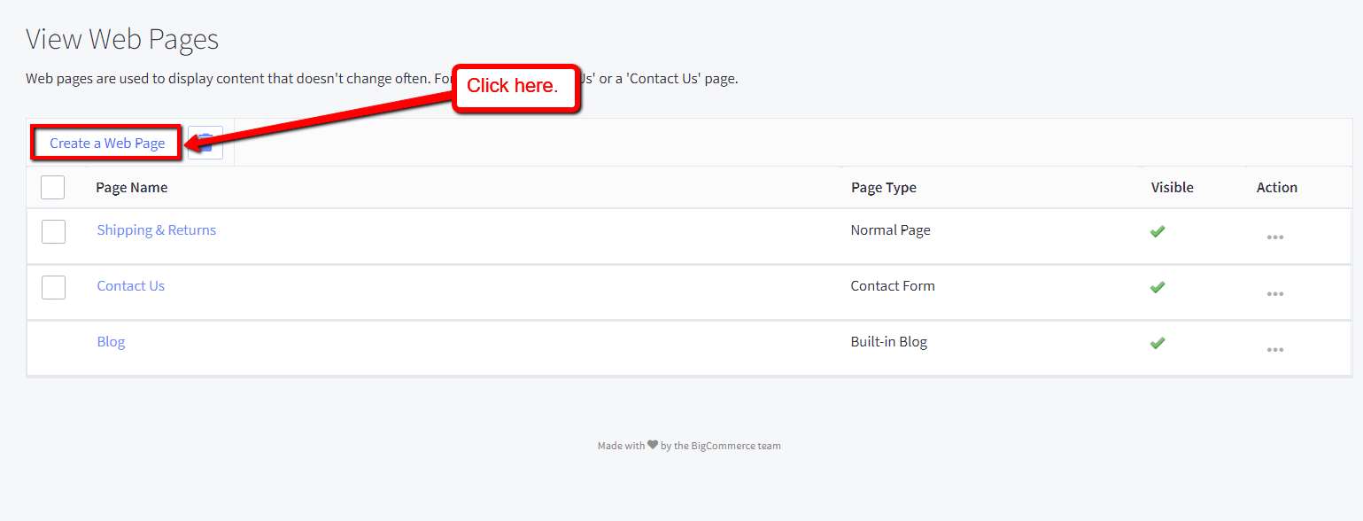1363x521 pixels.
Task: Click the heart icon in the footer
Action: [651, 445]
